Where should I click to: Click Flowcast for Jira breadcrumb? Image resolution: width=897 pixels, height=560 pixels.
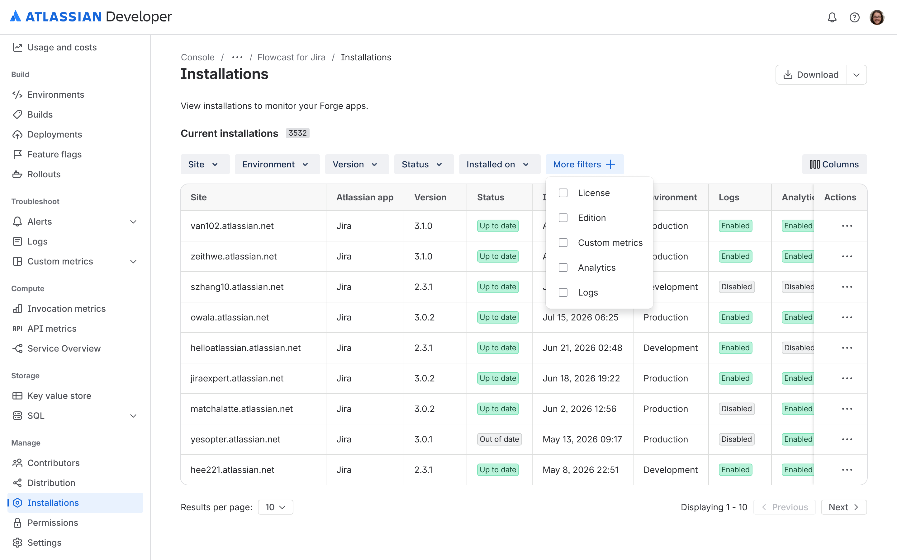[x=291, y=58]
